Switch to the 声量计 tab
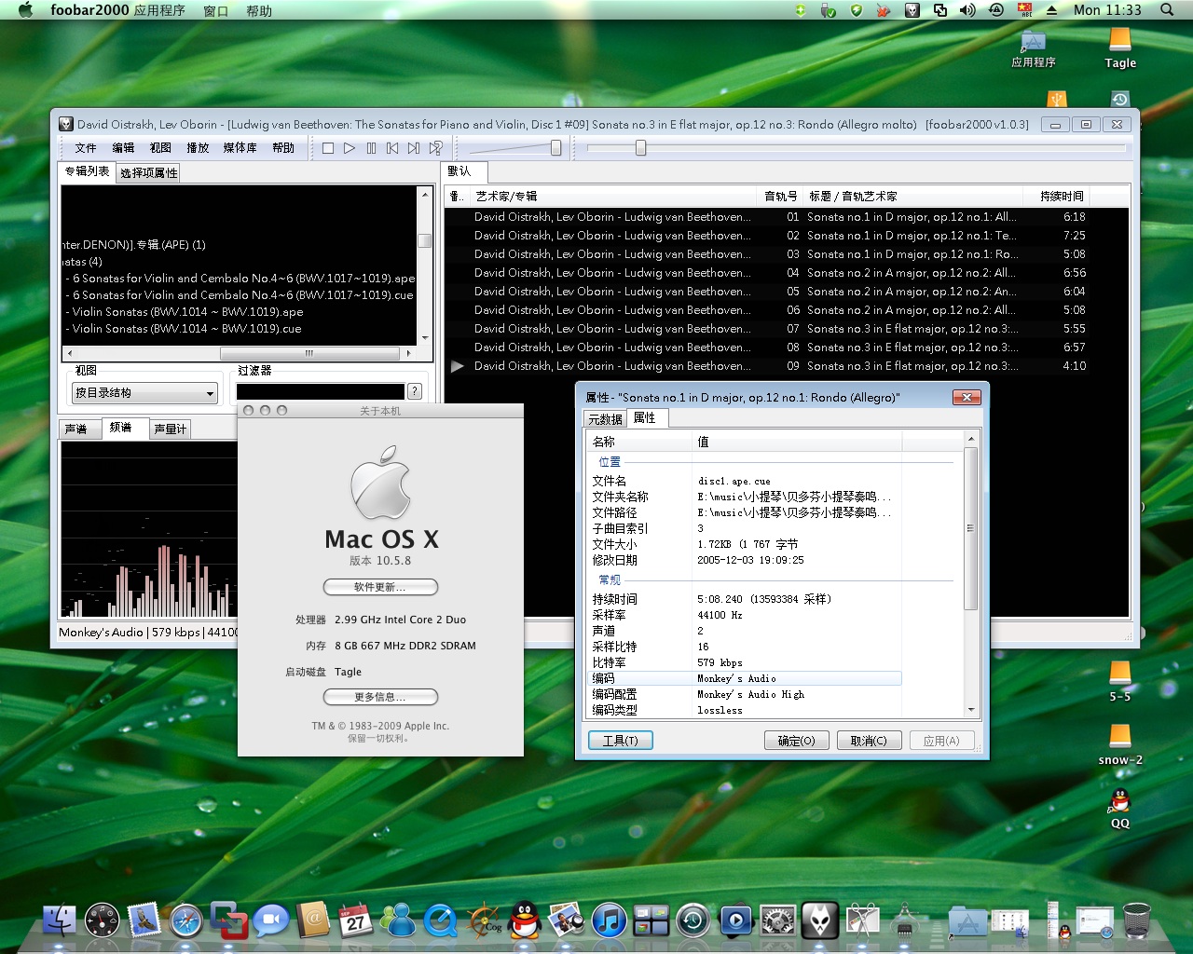1193x954 pixels. pos(170,429)
